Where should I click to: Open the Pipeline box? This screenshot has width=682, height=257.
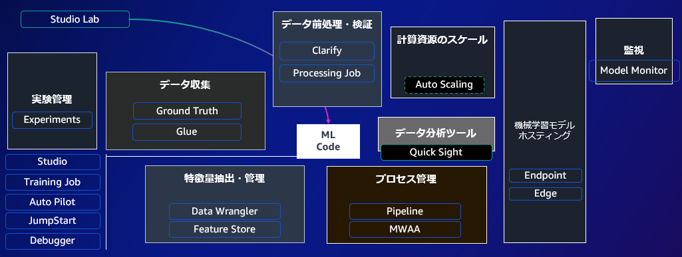405,211
